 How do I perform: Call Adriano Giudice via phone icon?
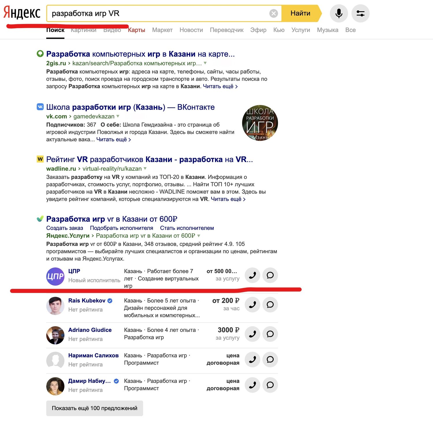tap(253, 334)
